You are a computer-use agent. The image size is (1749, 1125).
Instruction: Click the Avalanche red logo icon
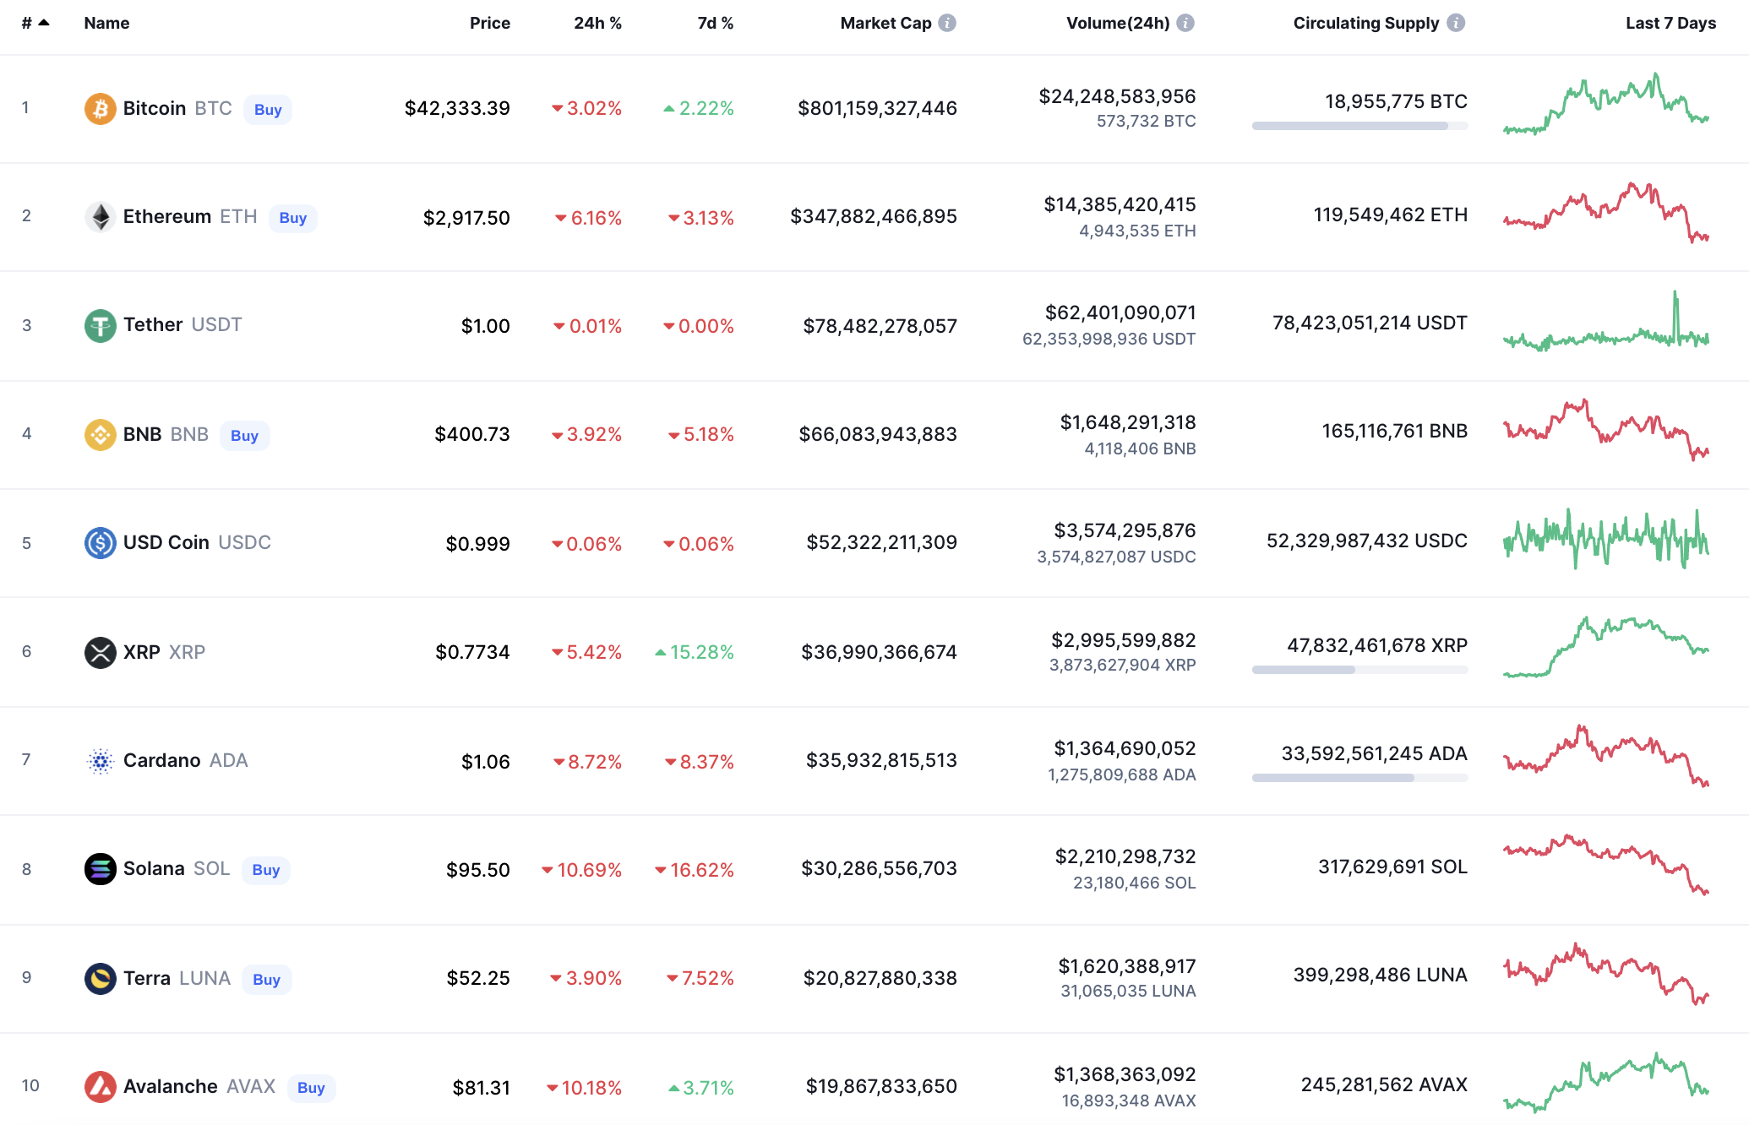[x=100, y=1087]
